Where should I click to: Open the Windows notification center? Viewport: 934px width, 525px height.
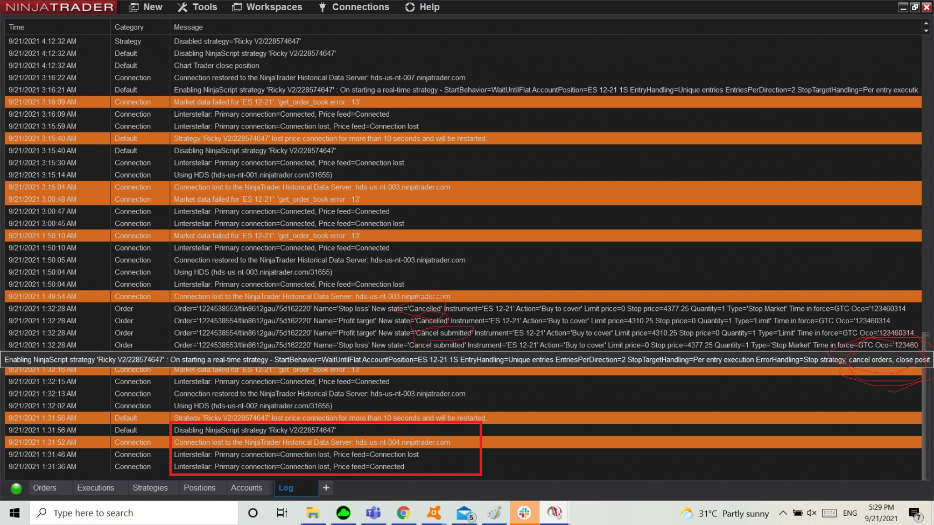pyautogui.click(x=915, y=514)
